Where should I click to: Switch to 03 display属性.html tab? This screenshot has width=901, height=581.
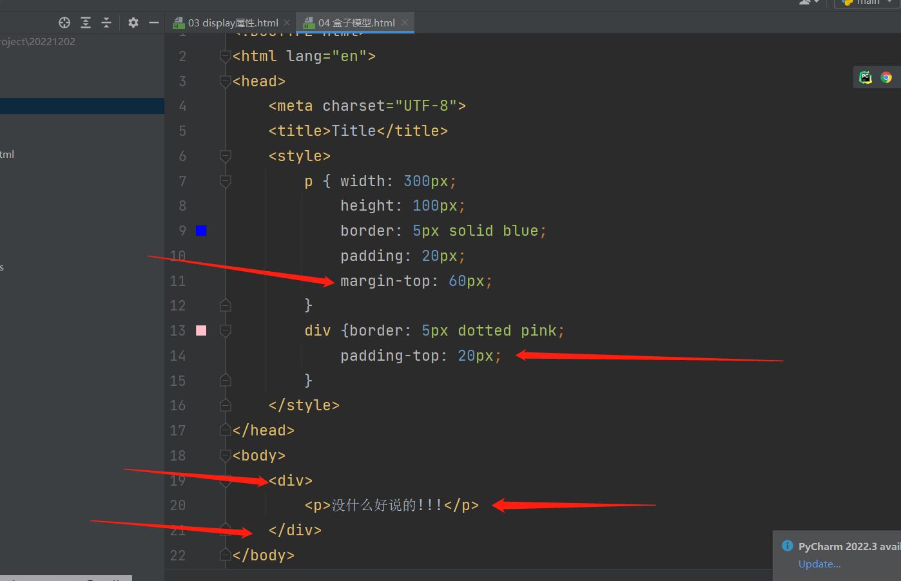[233, 23]
